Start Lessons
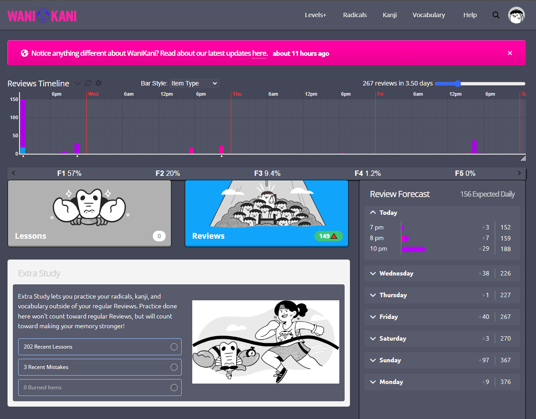Viewport: 536px width, 419px height. [x=89, y=213]
